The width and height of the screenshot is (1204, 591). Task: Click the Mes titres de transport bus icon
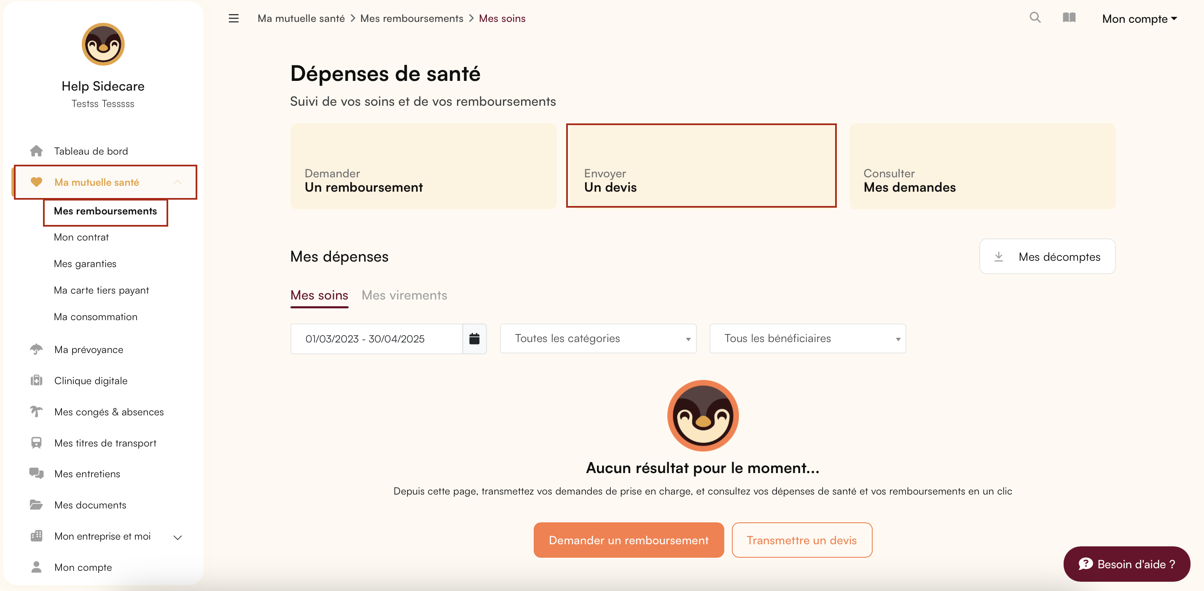coord(36,442)
